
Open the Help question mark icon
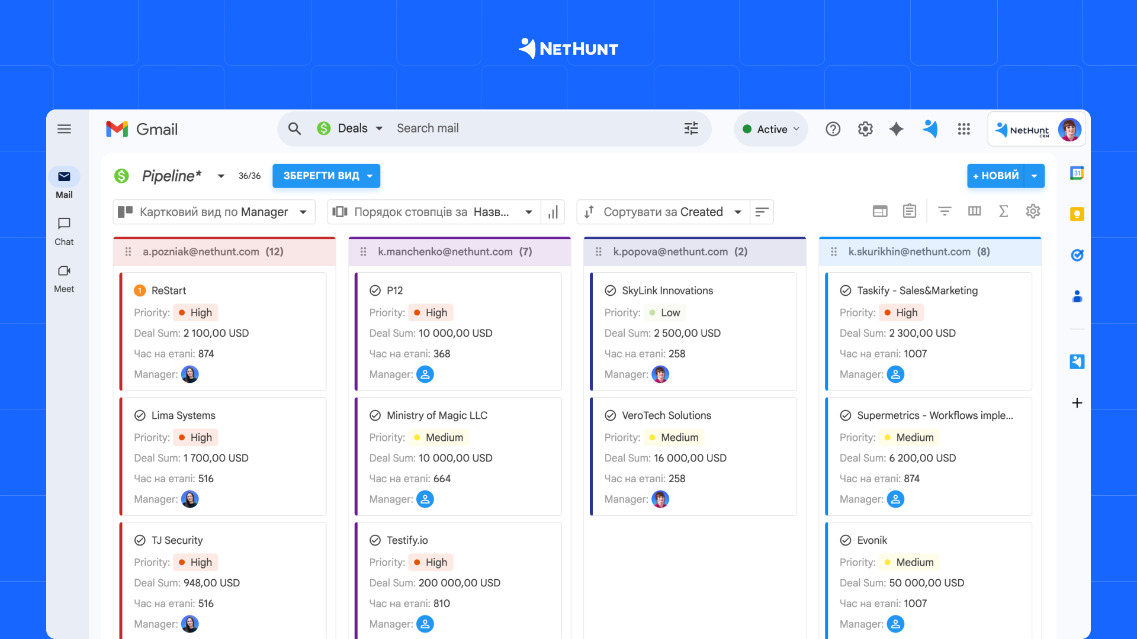pyautogui.click(x=833, y=129)
